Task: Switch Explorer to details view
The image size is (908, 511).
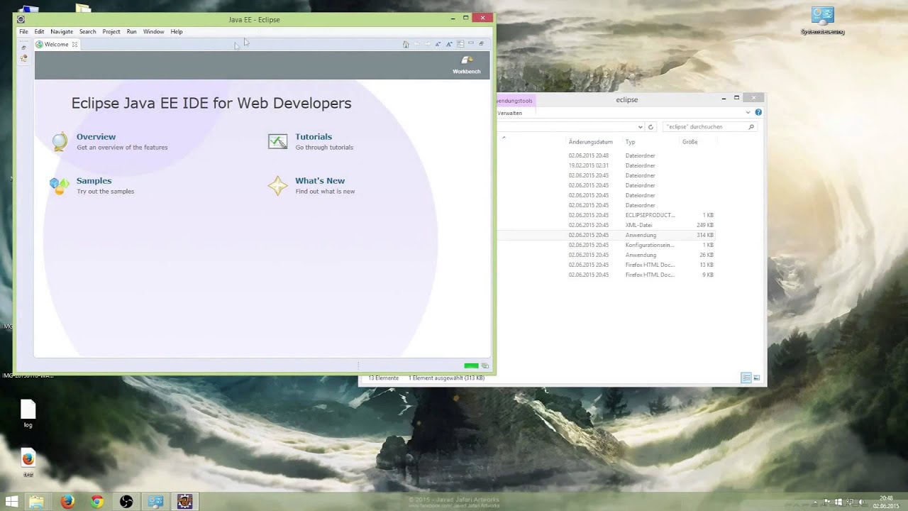Action: click(x=746, y=378)
